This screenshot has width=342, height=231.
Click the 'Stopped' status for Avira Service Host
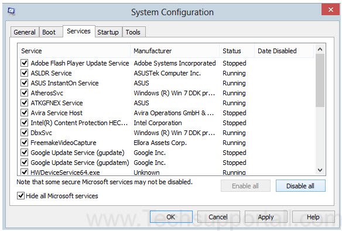234,113
